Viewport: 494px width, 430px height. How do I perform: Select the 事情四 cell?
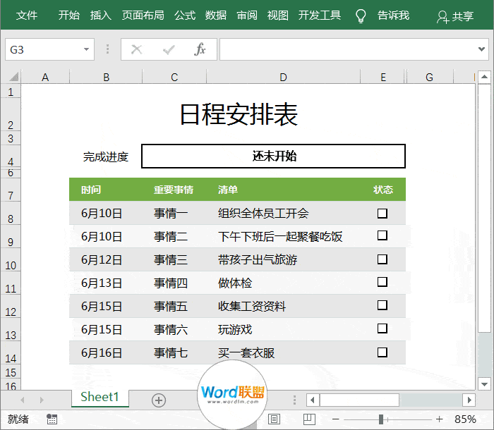pos(174,283)
